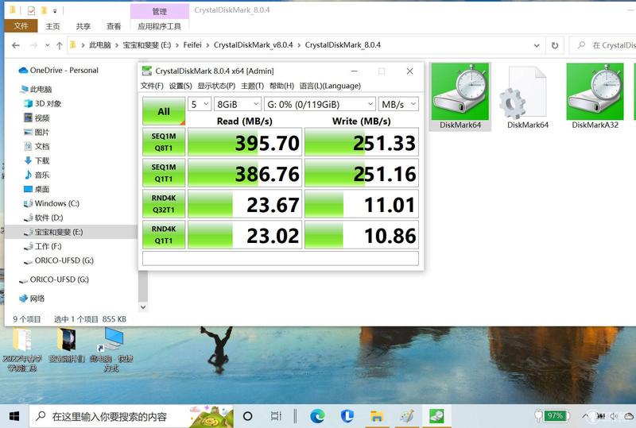Open the 应用程序工具 ribbon tab
This screenshot has width=636, height=428.
[160, 26]
